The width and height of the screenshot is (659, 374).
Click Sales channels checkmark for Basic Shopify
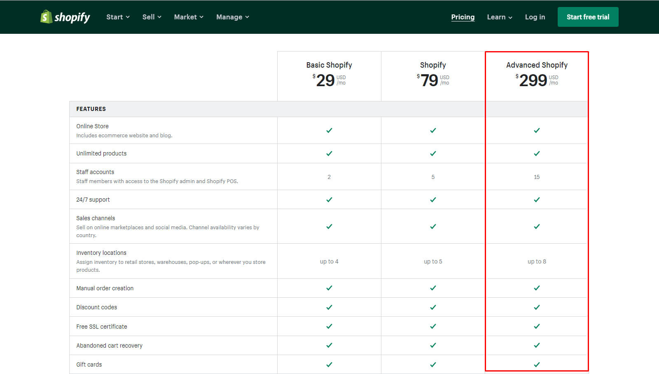point(329,226)
